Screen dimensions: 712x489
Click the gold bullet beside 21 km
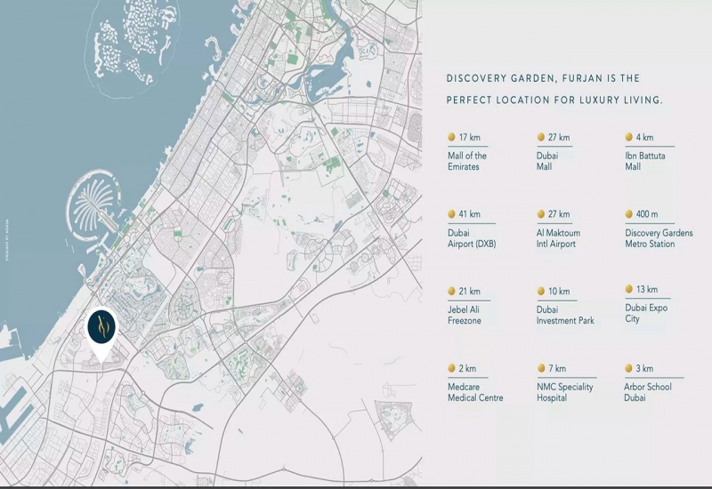coord(451,292)
